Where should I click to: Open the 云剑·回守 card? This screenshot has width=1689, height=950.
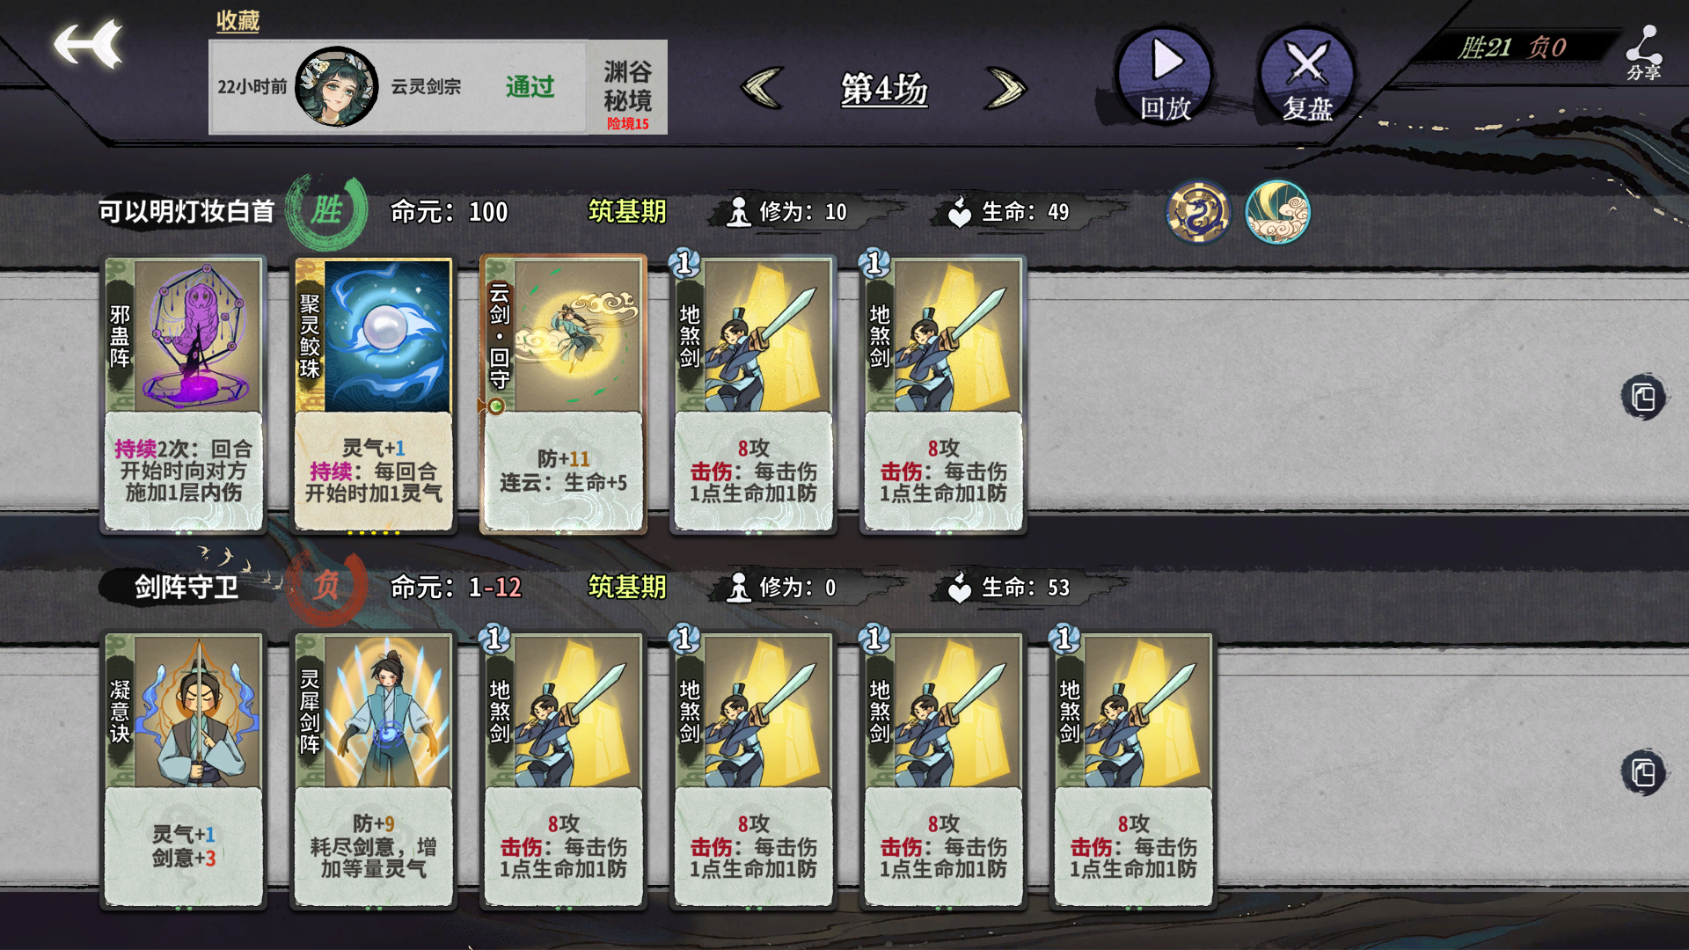click(563, 394)
